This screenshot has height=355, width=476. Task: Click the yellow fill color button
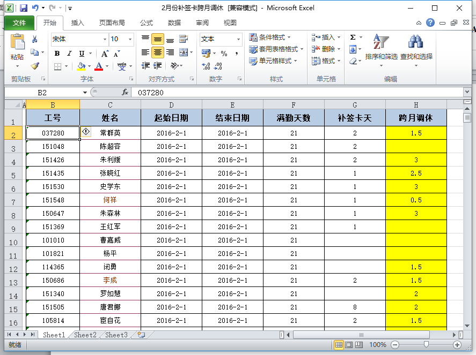pyautogui.click(x=81, y=66)
